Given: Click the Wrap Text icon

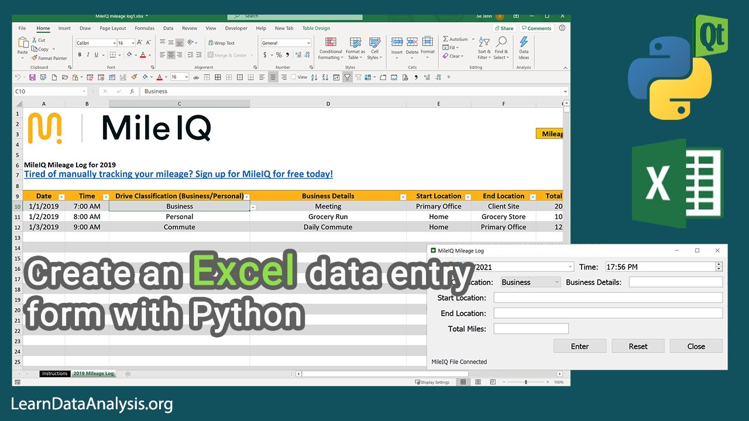Looking at the screenshot, I should (x=211, y=43).
